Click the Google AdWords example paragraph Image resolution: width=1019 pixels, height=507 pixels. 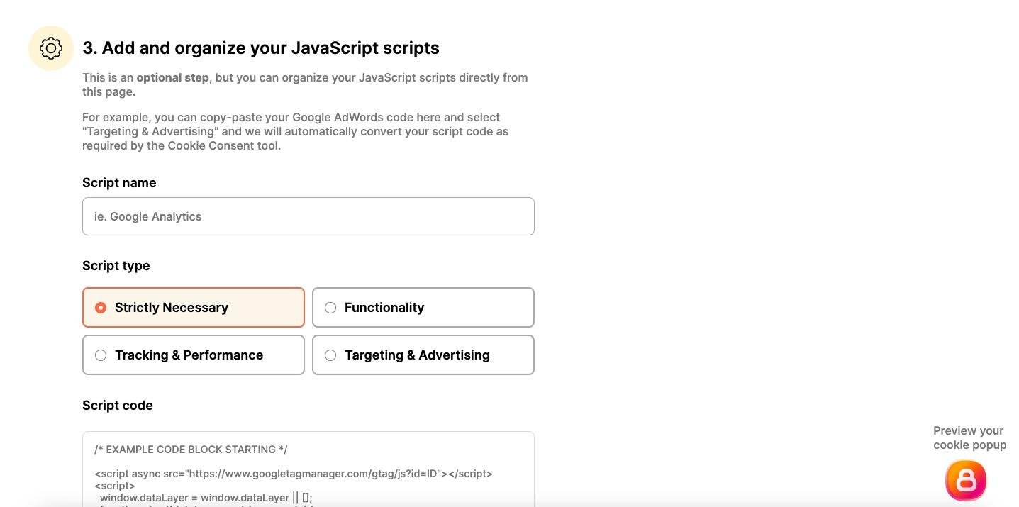click(x=295, y=131)
